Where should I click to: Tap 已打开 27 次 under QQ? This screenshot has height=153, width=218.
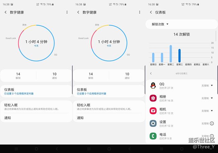[x=166, y=88]
